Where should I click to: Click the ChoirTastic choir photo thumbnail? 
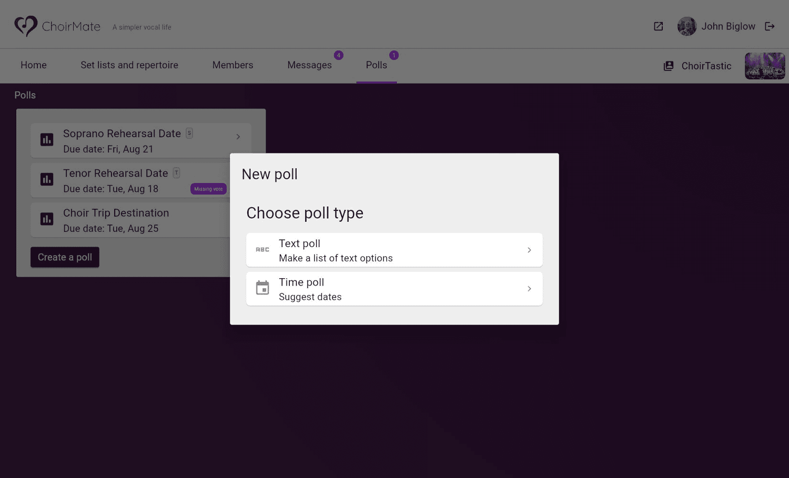click(x=765, y=66)
